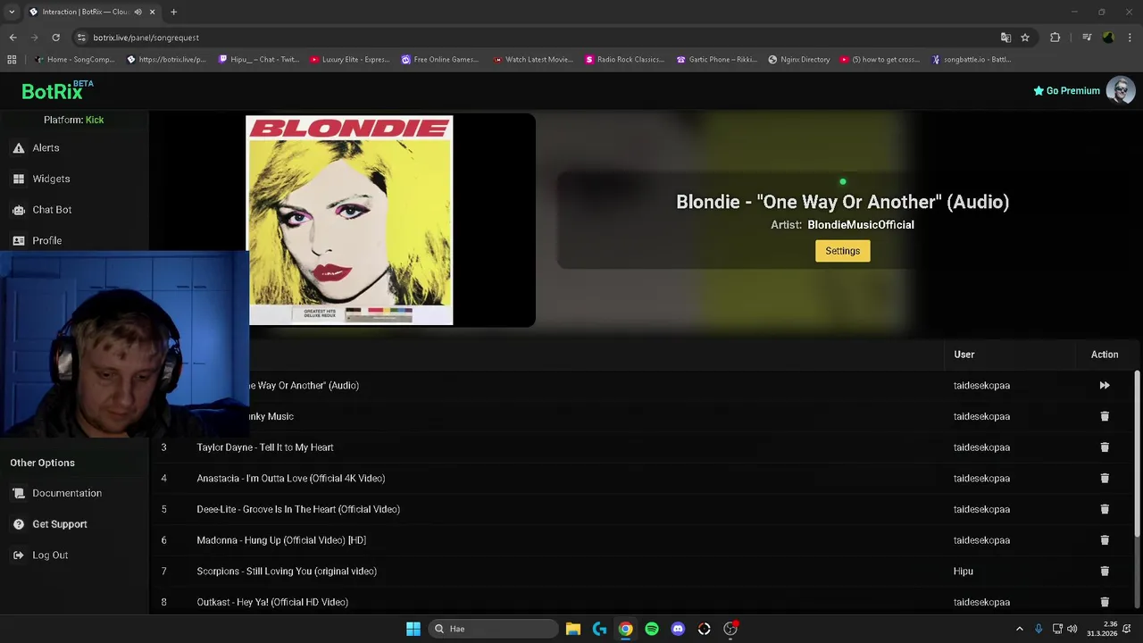Click the taskbar search box Hae
Image resolution: width=1143 pixels, height=643 pixels.
click(x=492, y=629)
